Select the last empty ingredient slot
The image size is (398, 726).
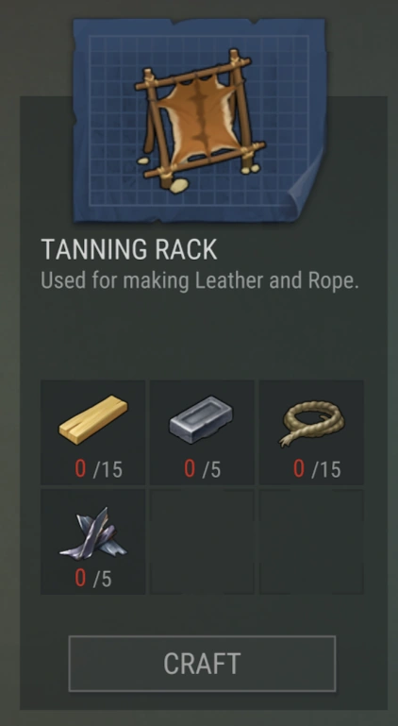pos(311,542)
